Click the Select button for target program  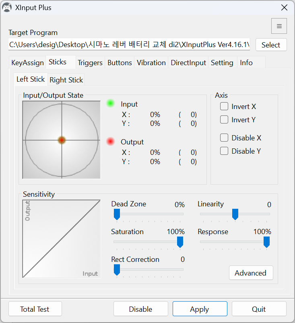click(271, 45)
